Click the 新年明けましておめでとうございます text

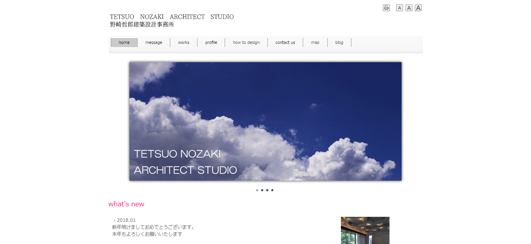click(153, 227)
